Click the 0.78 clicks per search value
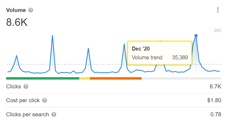 click(x=216, y=114)
